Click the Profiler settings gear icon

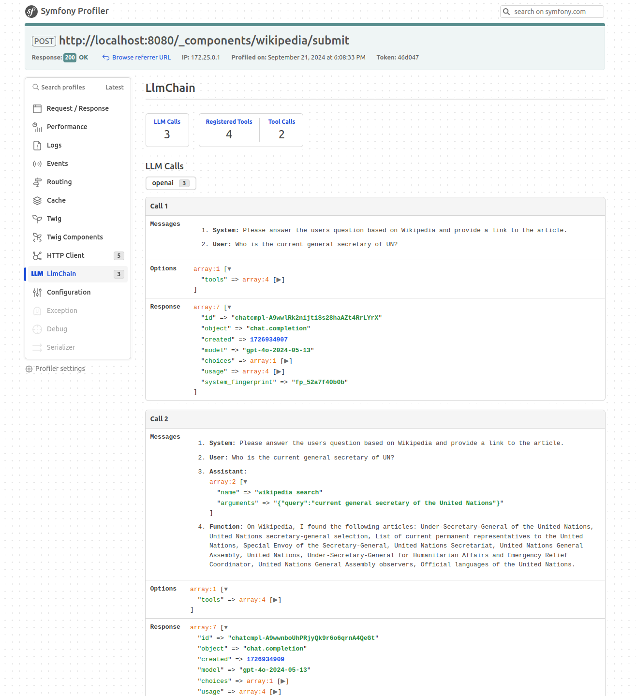click(29, 369)
